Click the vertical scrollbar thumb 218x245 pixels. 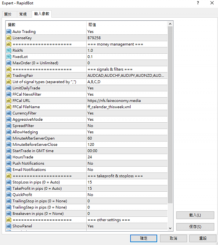pyautogui.click(x=170, y=115)
